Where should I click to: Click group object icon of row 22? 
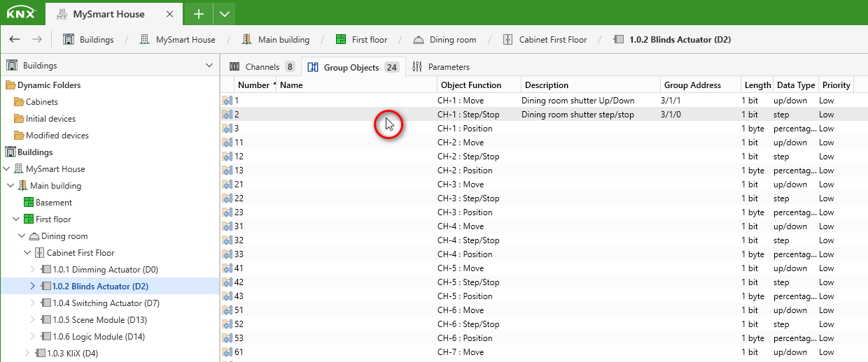point(227,198)
